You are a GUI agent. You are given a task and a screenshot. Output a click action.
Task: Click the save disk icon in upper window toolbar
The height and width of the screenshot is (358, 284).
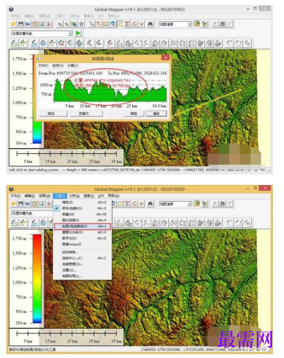21,24
